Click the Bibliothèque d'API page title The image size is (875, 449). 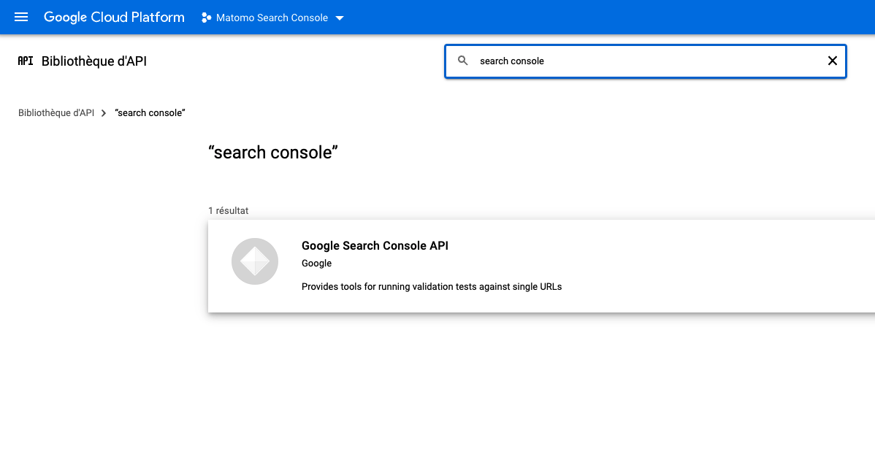(x=94, y=61)
